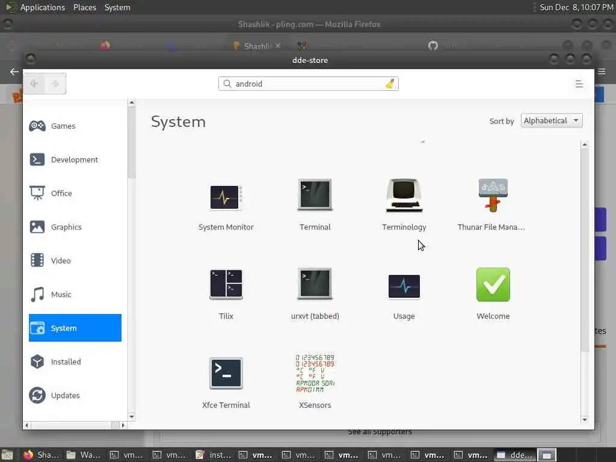
Task: Close the Shashlik tab in Firefox
Action: pyautogui.click(x=278, y=46)
